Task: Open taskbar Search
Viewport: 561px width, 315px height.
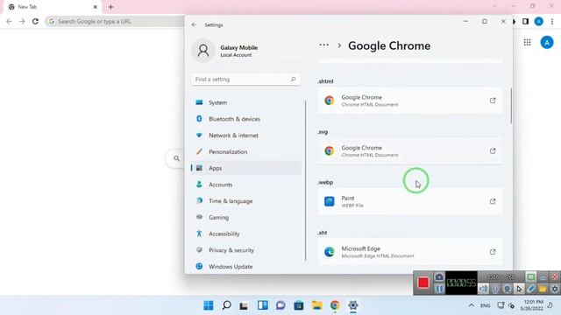Action: pos(226,305)
